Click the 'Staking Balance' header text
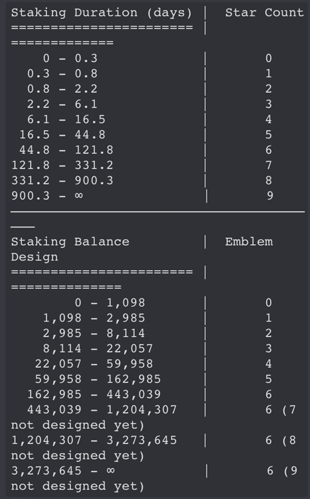 [x=70, y=242]
